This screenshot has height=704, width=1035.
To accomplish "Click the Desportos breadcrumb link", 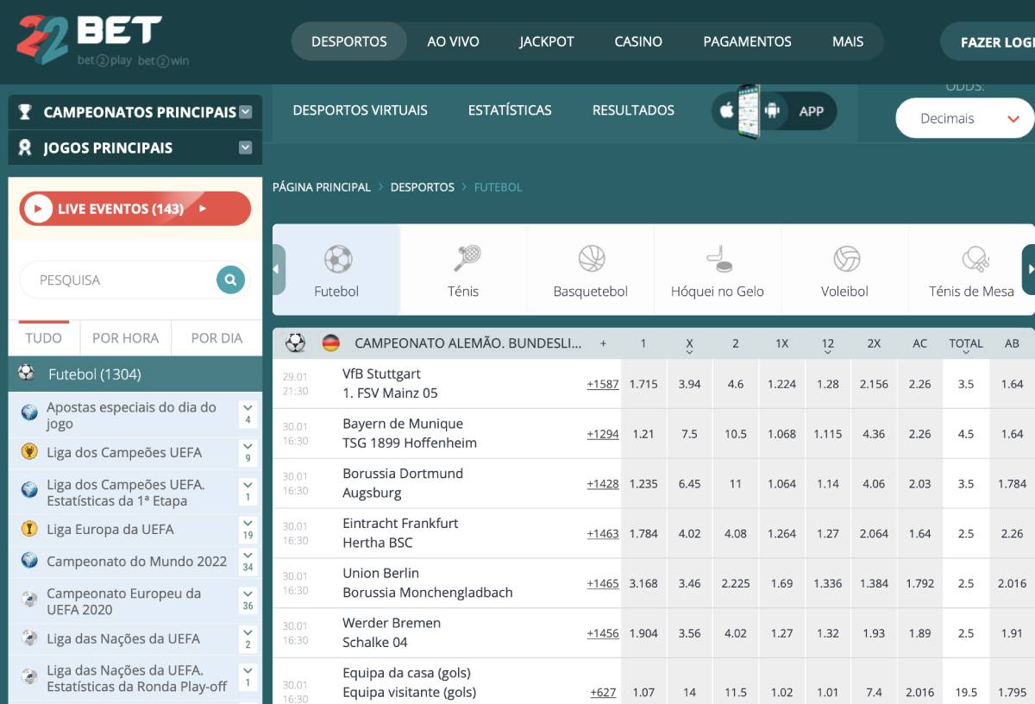I will point(423,187).
